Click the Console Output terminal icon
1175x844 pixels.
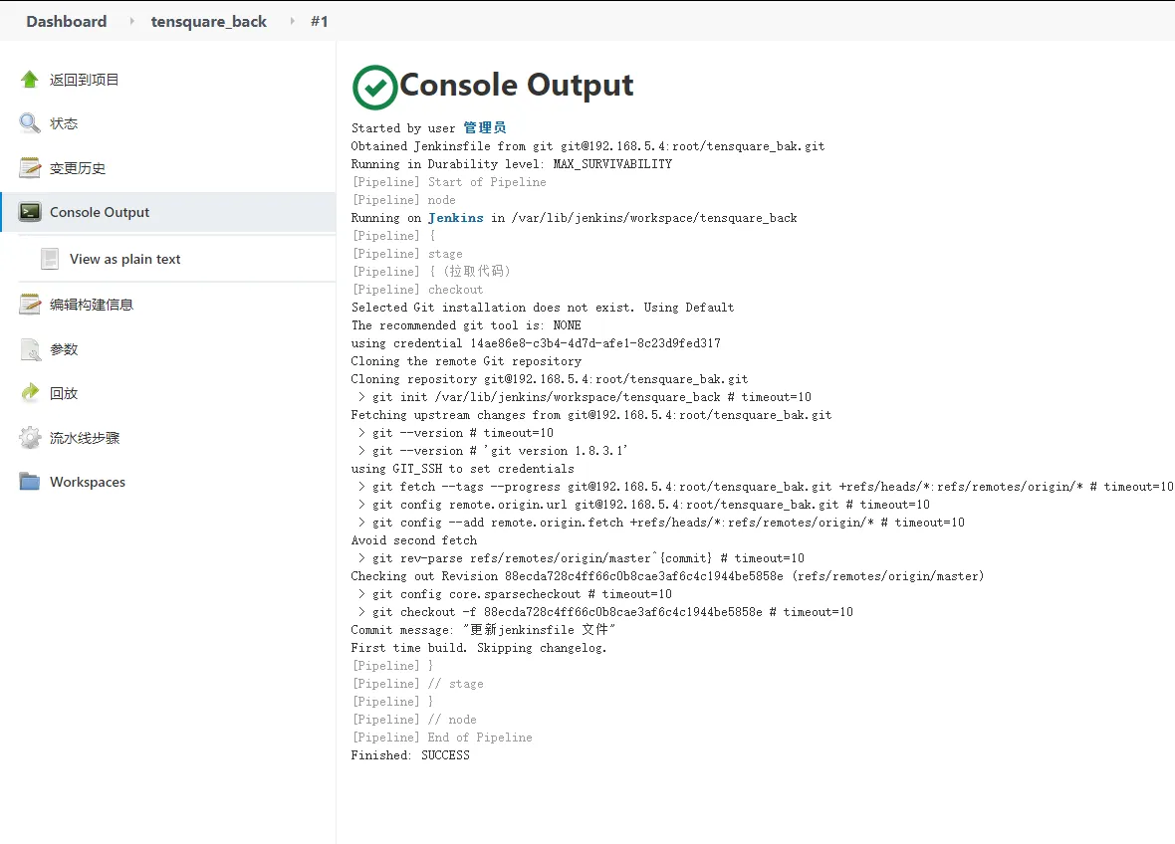(x=30, y=212)
